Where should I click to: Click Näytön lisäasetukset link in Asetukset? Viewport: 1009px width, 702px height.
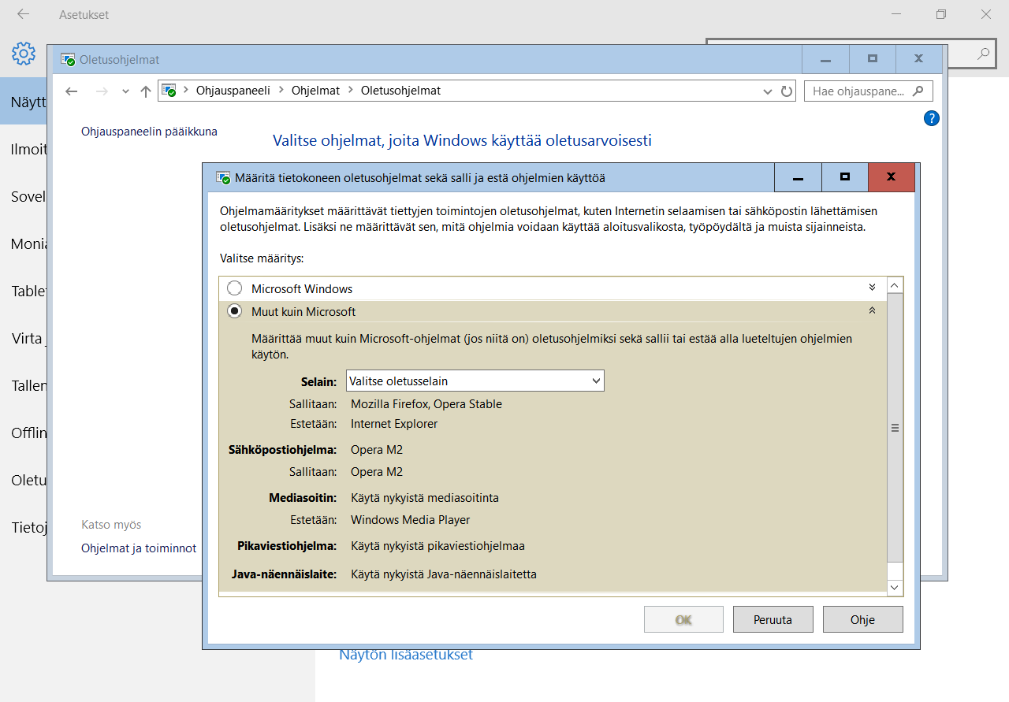[406, 655]
